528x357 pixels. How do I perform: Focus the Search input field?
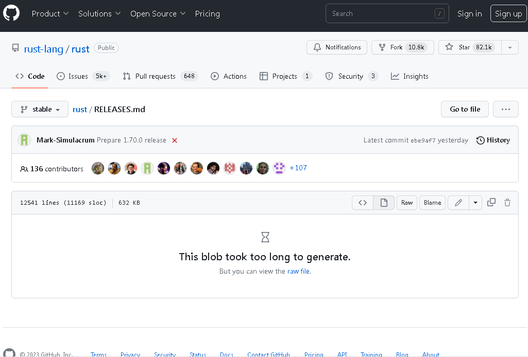coord(387,13)
